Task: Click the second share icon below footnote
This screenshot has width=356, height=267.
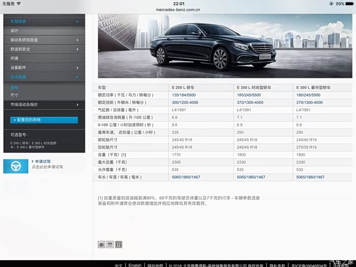Action: pyautogui.click(x=110, y=245)
